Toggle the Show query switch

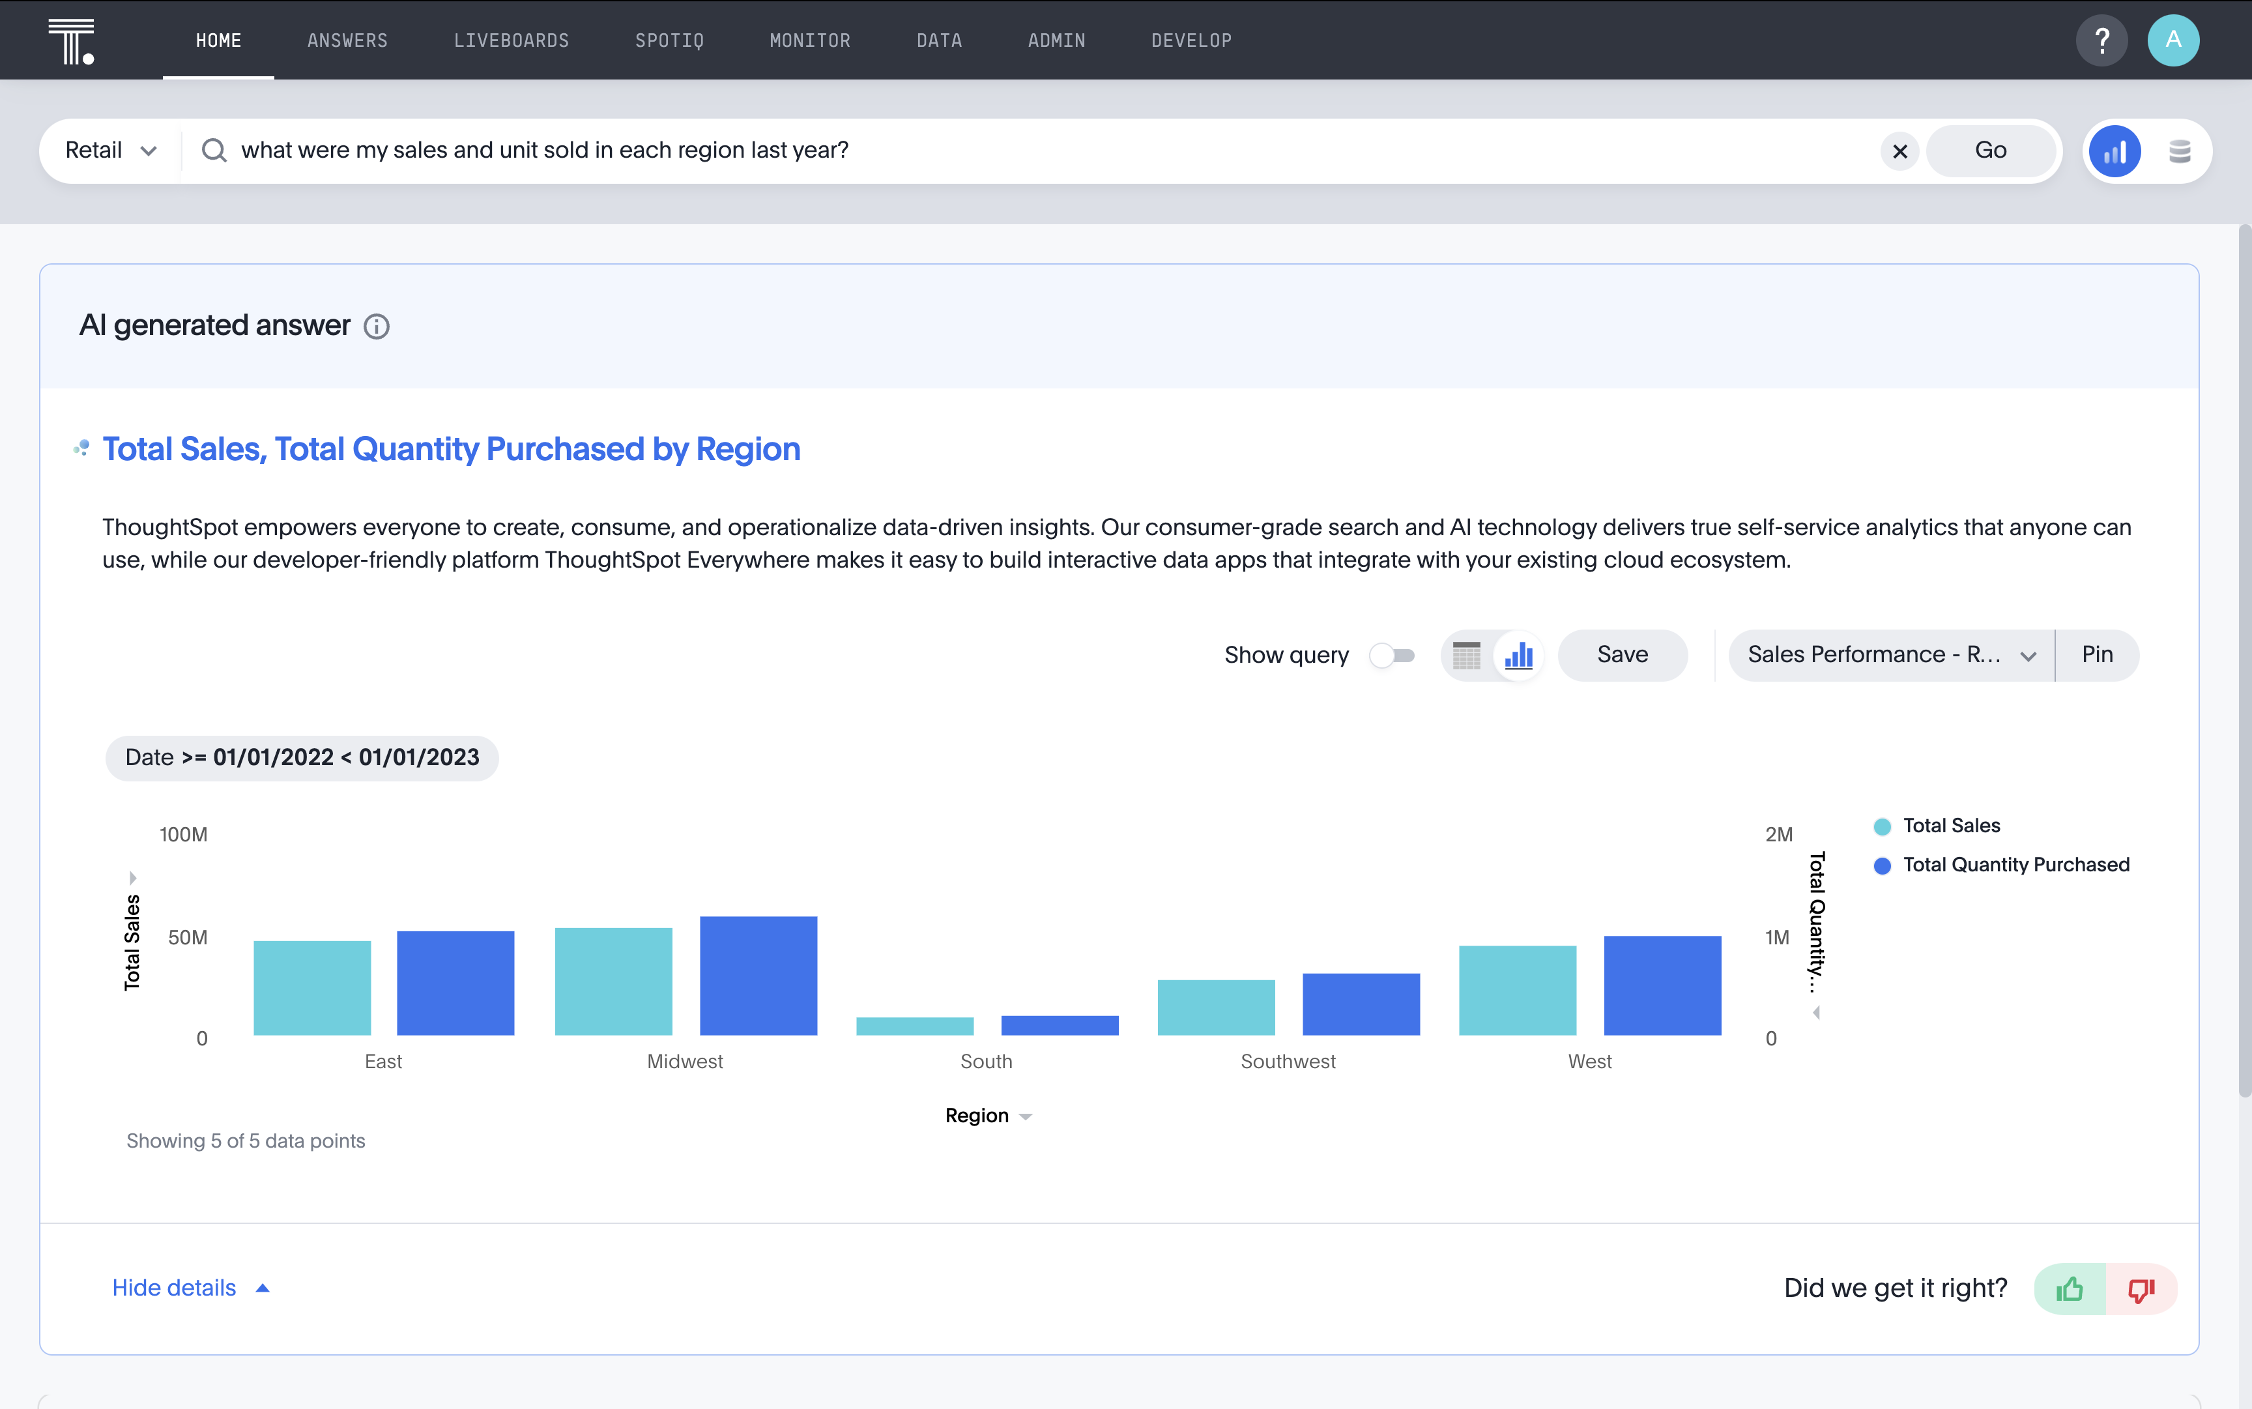pyautogui.click(x=1392, y=655)
